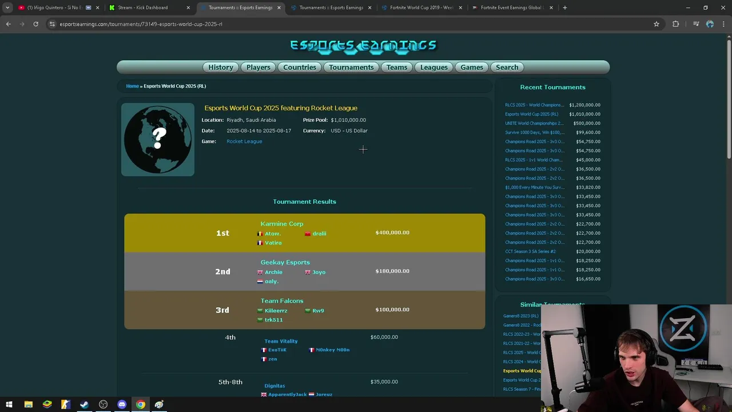Open CCT Season 3 SA Series #2
Image resolution: width=732 pixels, height=412 pixels.
tap(530, 251)
